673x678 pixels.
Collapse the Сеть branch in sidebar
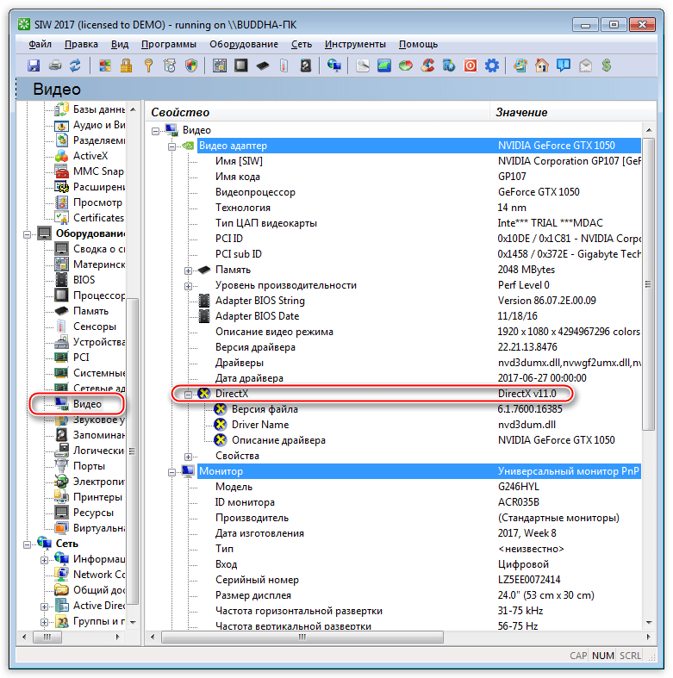28,544
